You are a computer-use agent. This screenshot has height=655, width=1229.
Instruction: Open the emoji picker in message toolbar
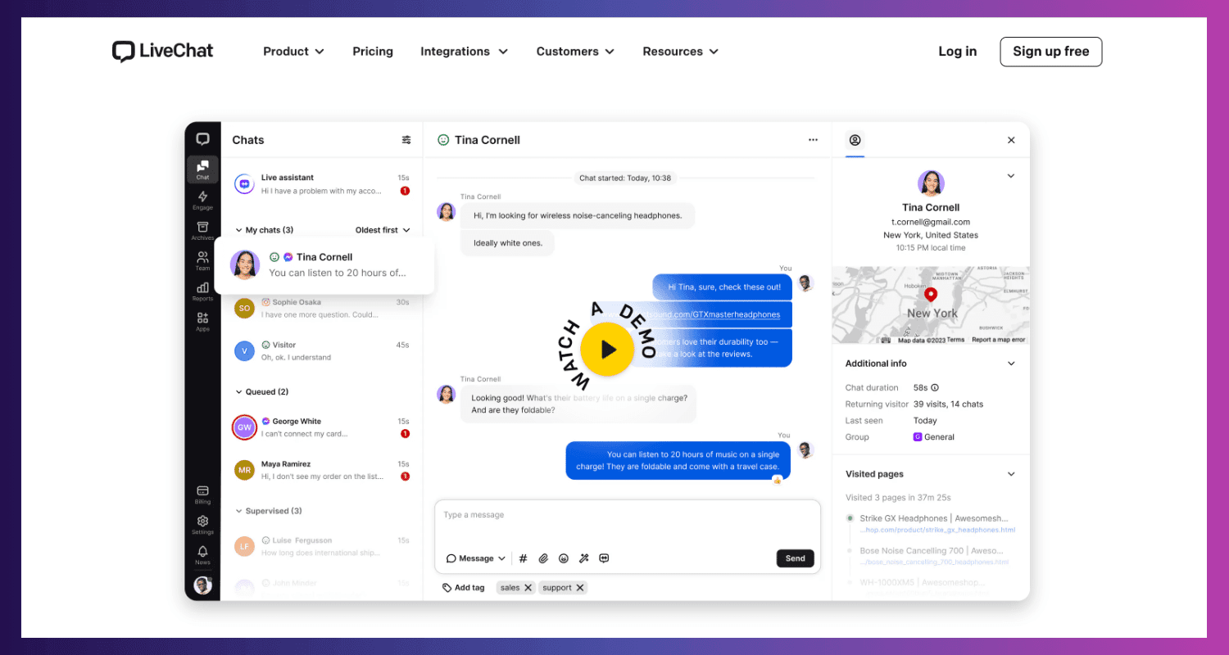564,558
